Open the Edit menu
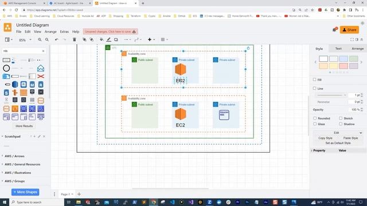 click(x=28, y=31)
